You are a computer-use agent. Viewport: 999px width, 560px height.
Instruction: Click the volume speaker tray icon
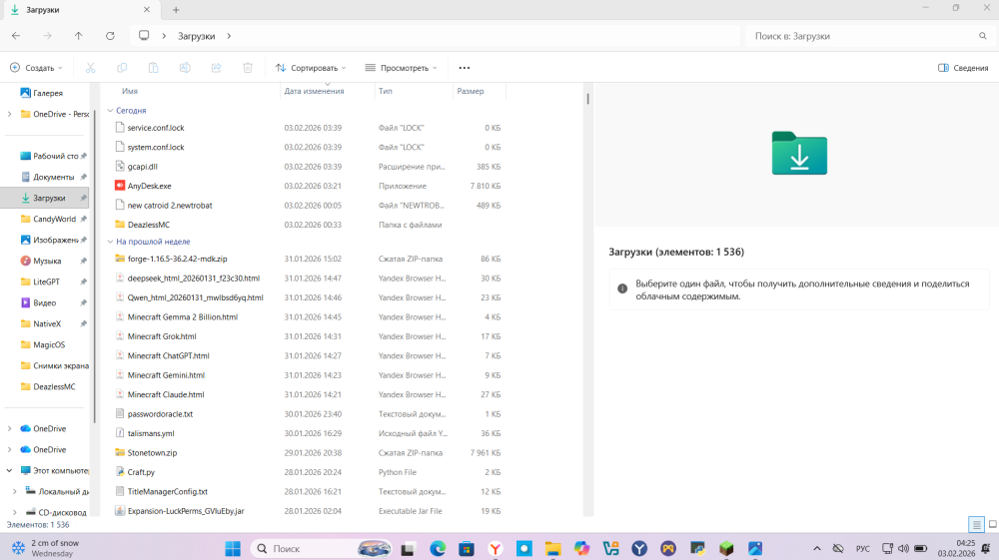pyautogui.click(x=903, y=549)
